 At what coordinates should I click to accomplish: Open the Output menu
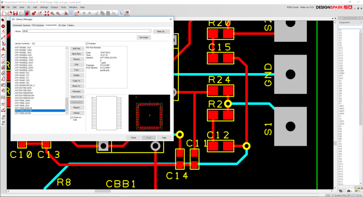click(54, 7)
